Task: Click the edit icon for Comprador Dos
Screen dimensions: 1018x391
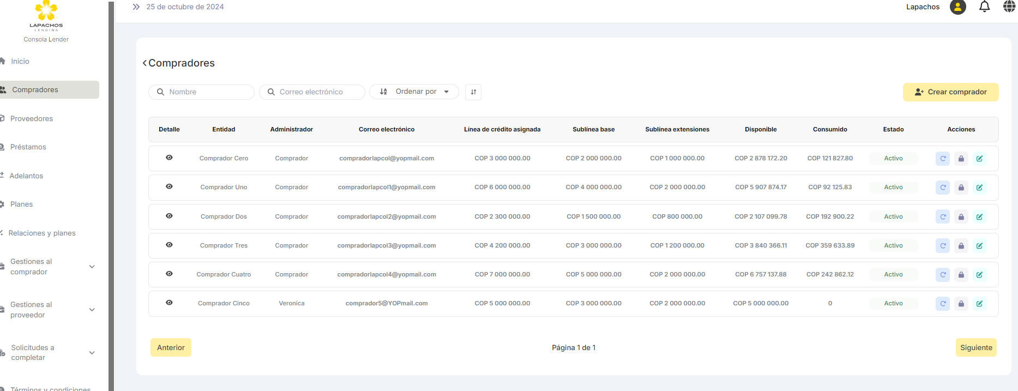Action: pos(979,217)
